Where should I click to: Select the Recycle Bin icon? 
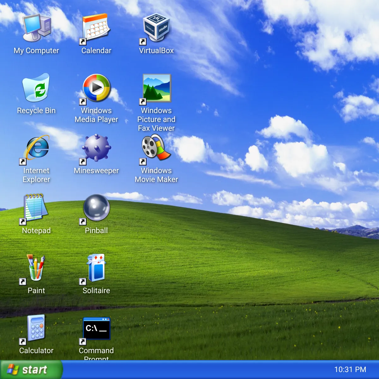tap(36, 88)
